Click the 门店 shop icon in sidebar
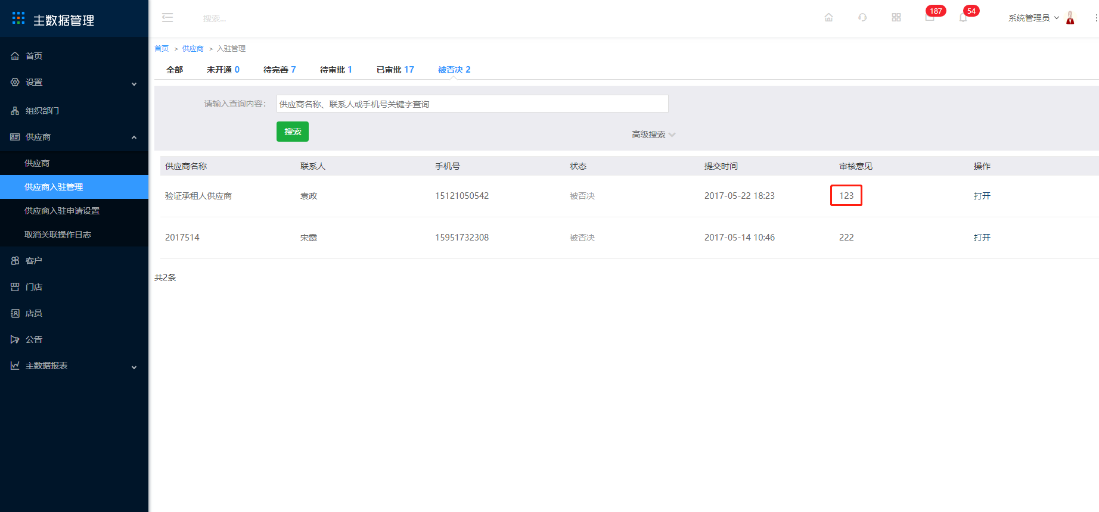1099x512 pixels. point(15,287)
